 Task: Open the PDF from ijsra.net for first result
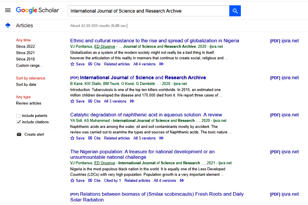click(x=284, y=40)
